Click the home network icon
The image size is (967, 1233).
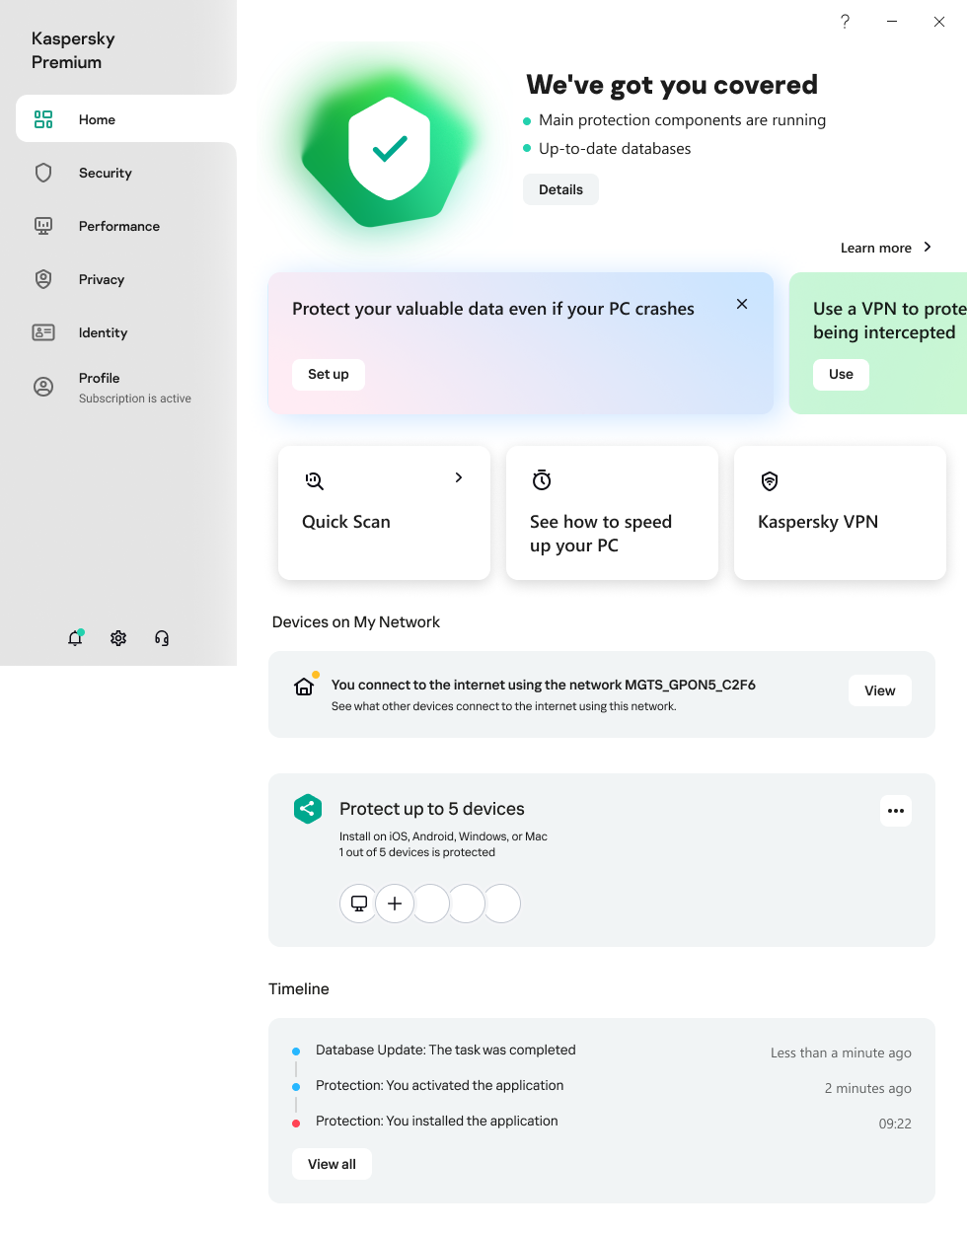304,688
